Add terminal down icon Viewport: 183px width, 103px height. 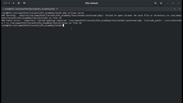(24, 3)
